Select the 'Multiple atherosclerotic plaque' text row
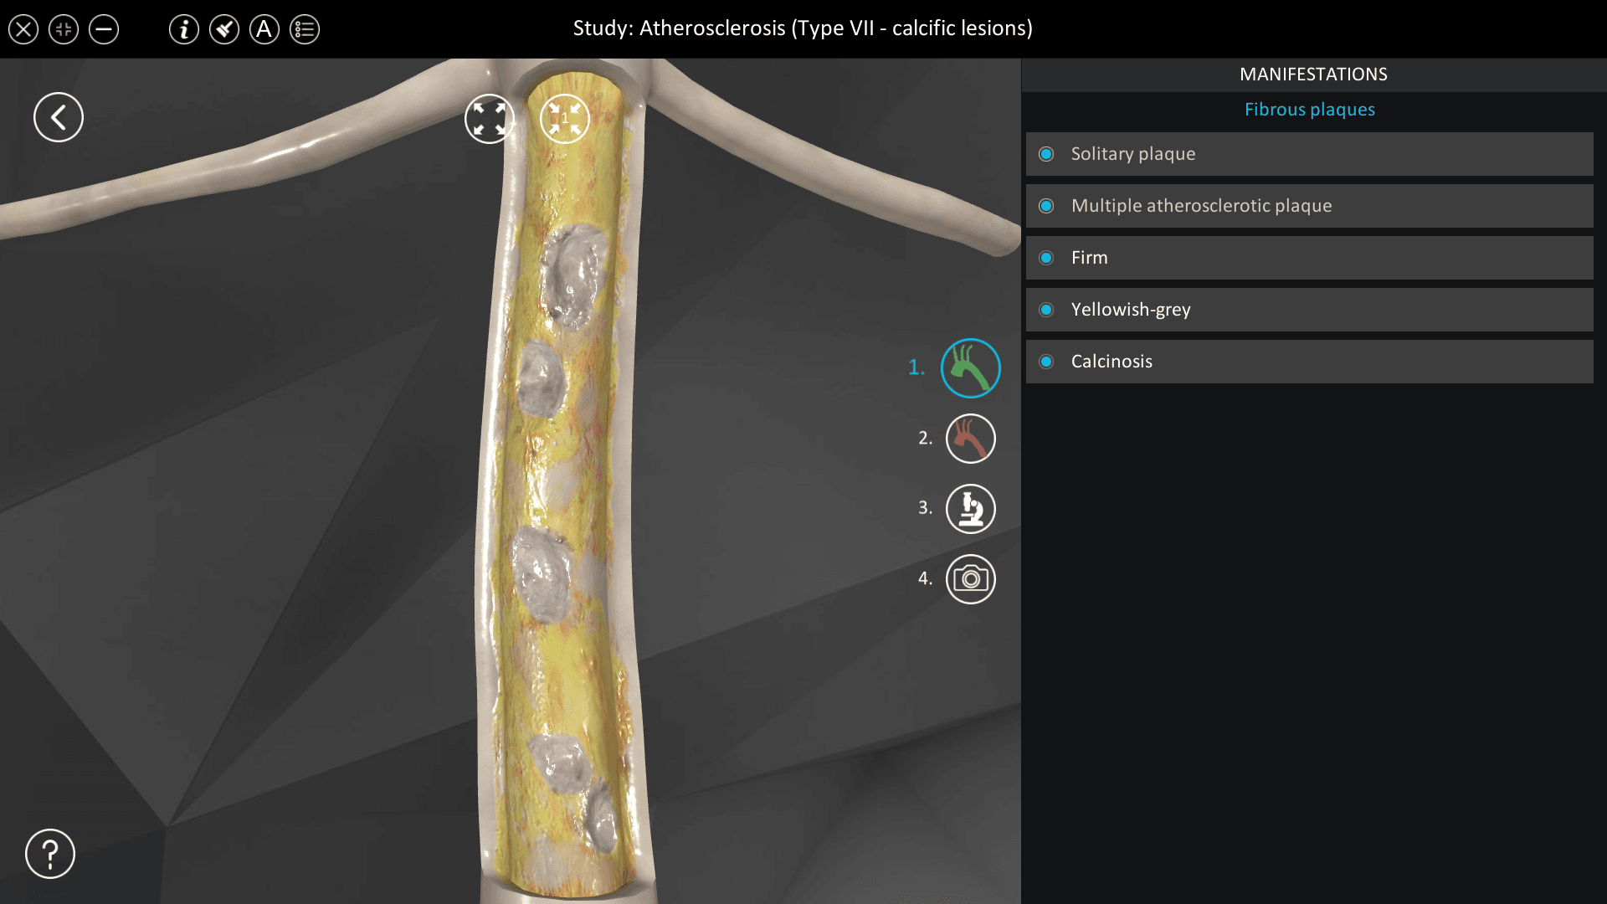 pyautogui.click(x=1310, y=206)
